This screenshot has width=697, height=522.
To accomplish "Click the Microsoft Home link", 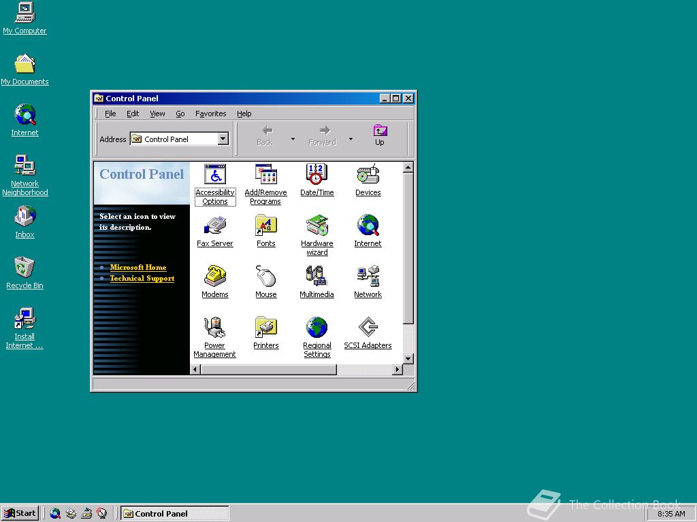I will coord(138,267).
